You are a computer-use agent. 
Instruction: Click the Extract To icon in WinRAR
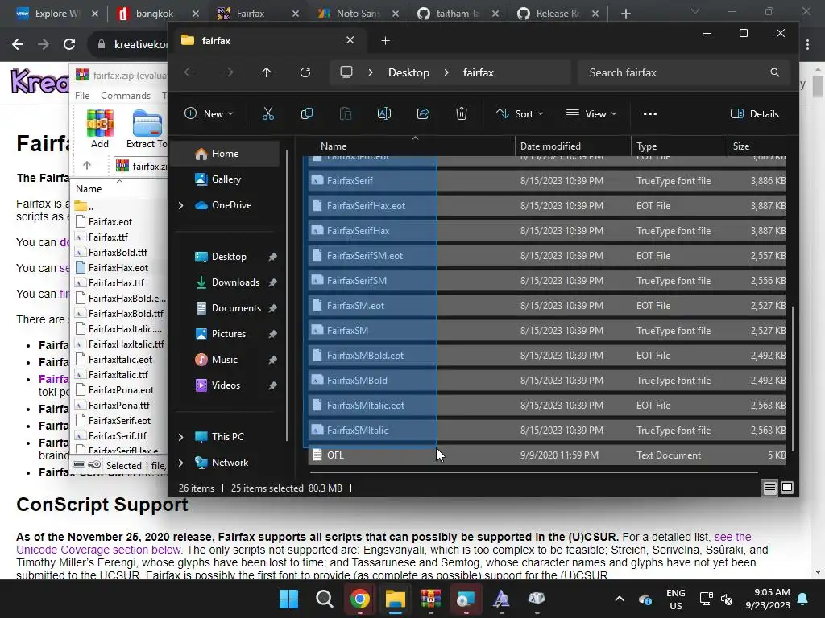point(147,129)
